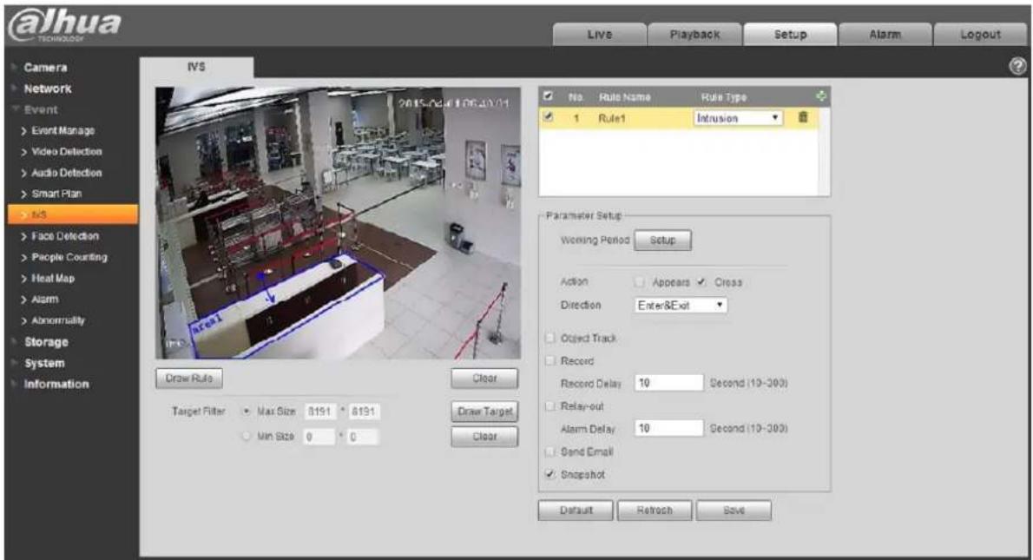This screenshot has height=560, width=1033.
Task: Switch to the Playback tab
Action: coord(695,34)
